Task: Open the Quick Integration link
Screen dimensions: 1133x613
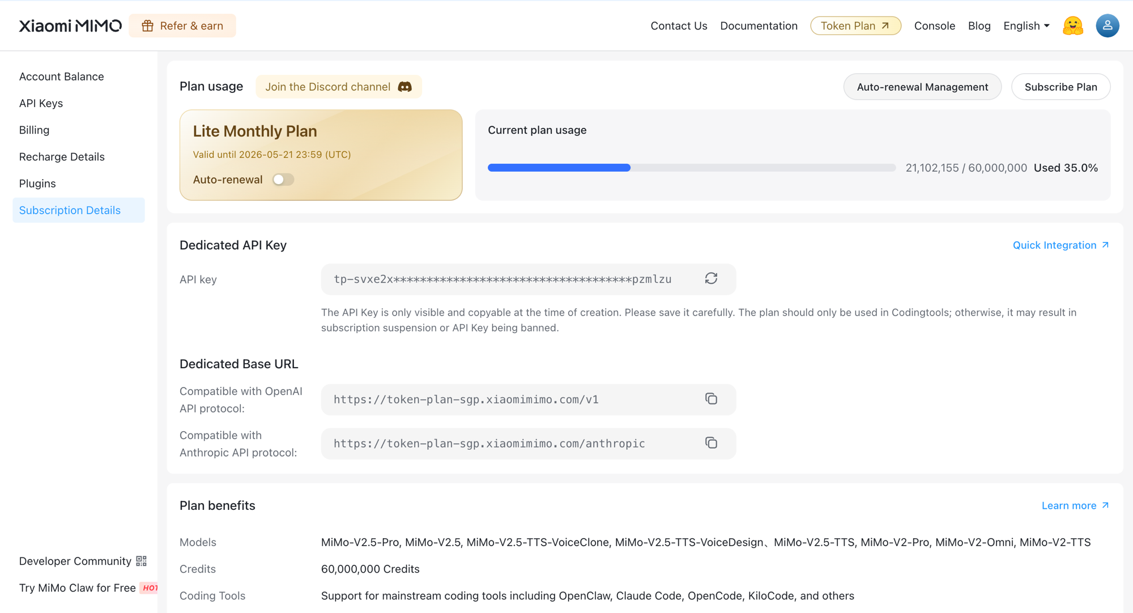Action: click(x=1060, y=245)
